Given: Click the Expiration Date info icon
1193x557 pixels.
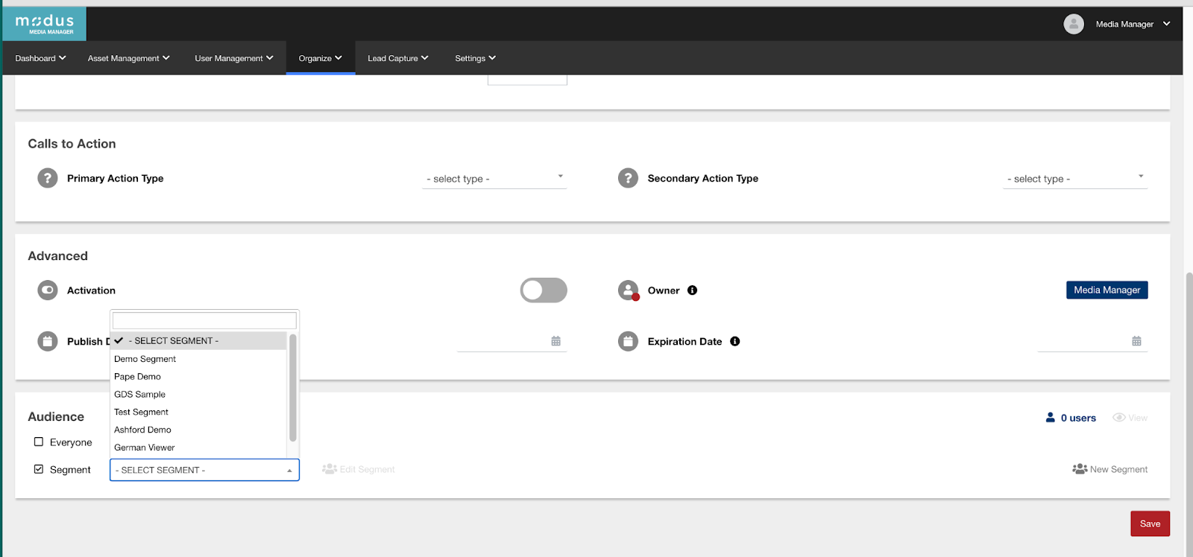Looking at the screenshot, I should pos(734,341).
